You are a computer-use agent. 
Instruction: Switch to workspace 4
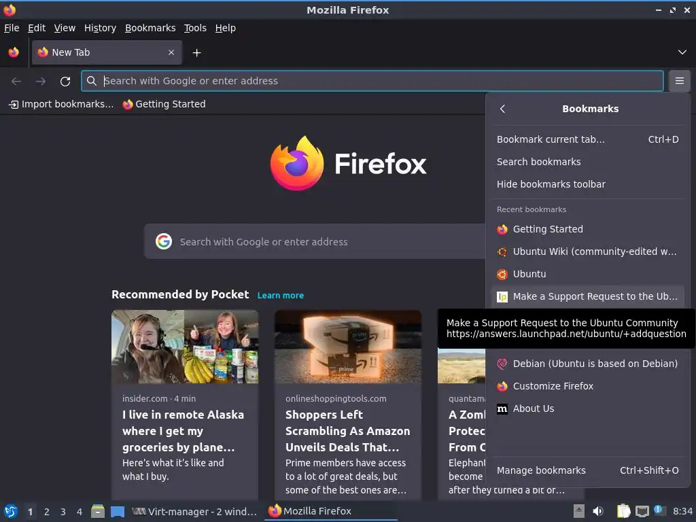point(80,512)
